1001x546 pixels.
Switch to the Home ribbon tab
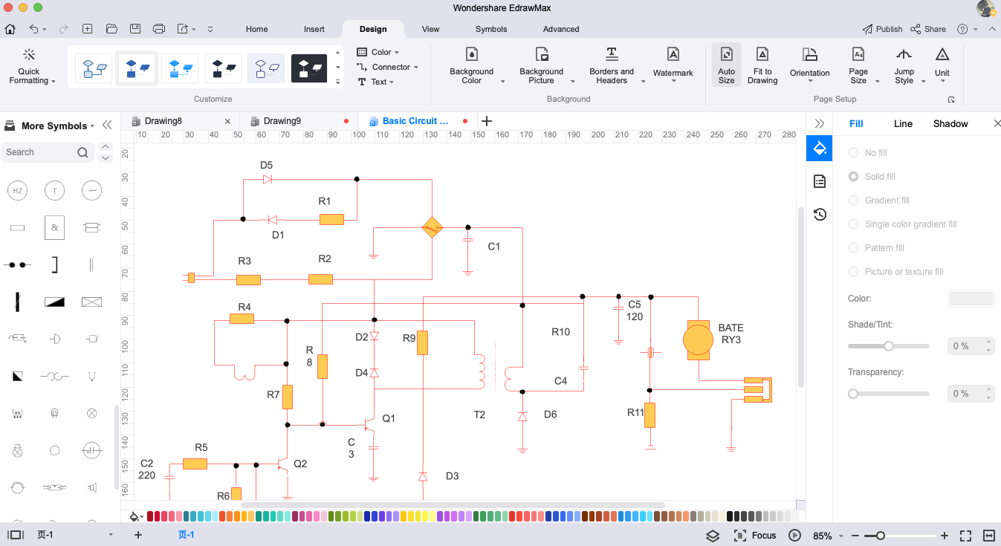click(256, 30)
